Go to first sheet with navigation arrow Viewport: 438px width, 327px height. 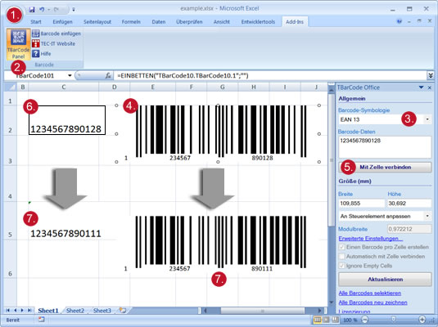pyautogui.click(x=8, y=311)
